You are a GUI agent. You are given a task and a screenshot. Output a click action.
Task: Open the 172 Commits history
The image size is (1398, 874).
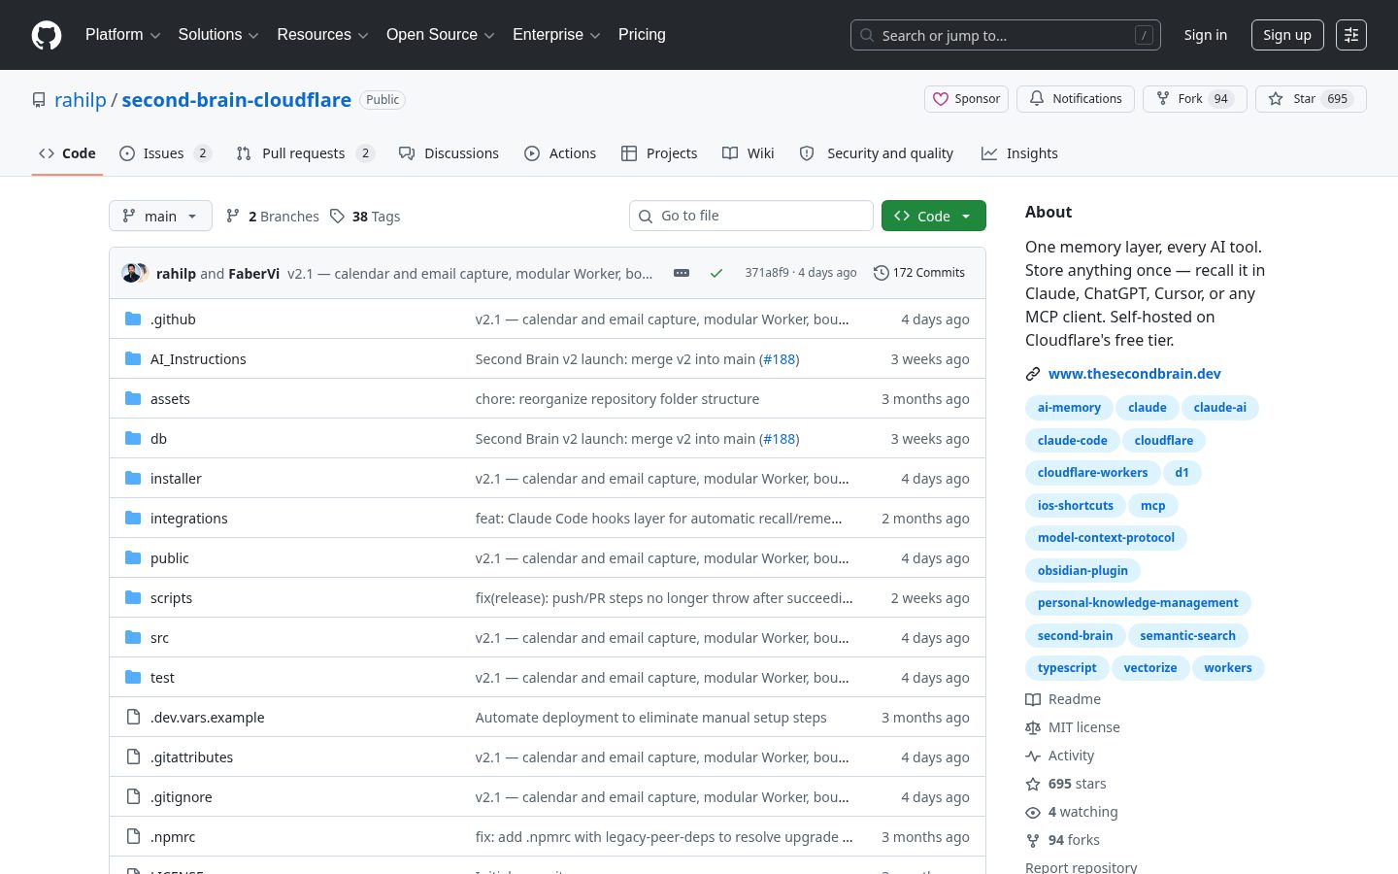(919, 273)
